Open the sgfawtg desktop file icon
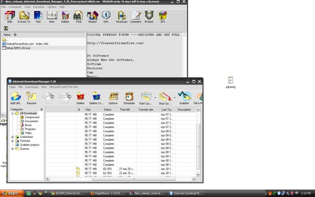The height and width of the screenshot is (197, 315). click(x=230, y=82)
